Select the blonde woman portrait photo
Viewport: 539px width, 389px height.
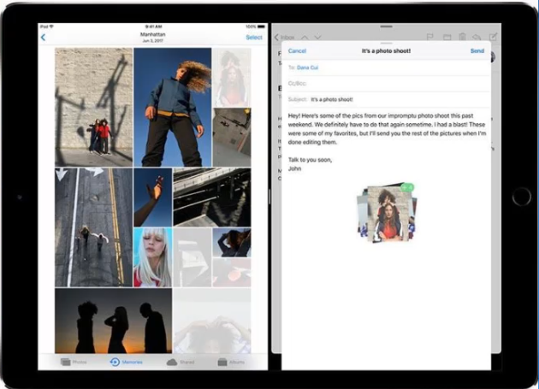coord(152,256)
